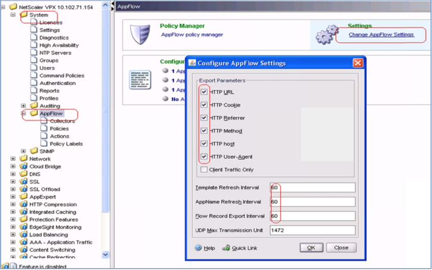Select Actions under AppFlow

tap(59, 136)
